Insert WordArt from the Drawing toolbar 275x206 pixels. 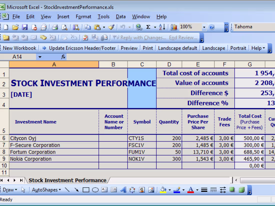coord(123,190)
